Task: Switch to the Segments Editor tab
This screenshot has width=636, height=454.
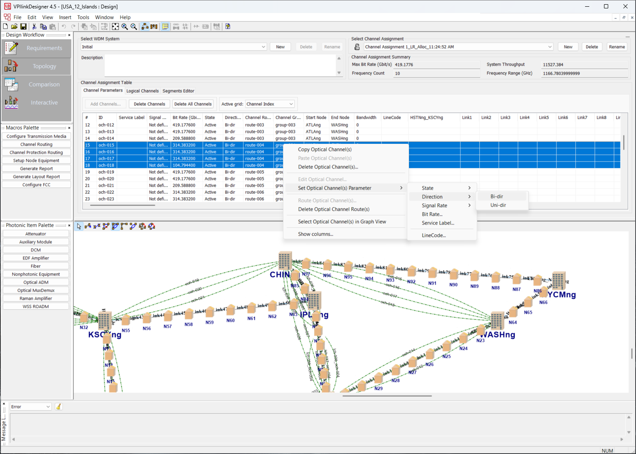Action: pos(178,91)
